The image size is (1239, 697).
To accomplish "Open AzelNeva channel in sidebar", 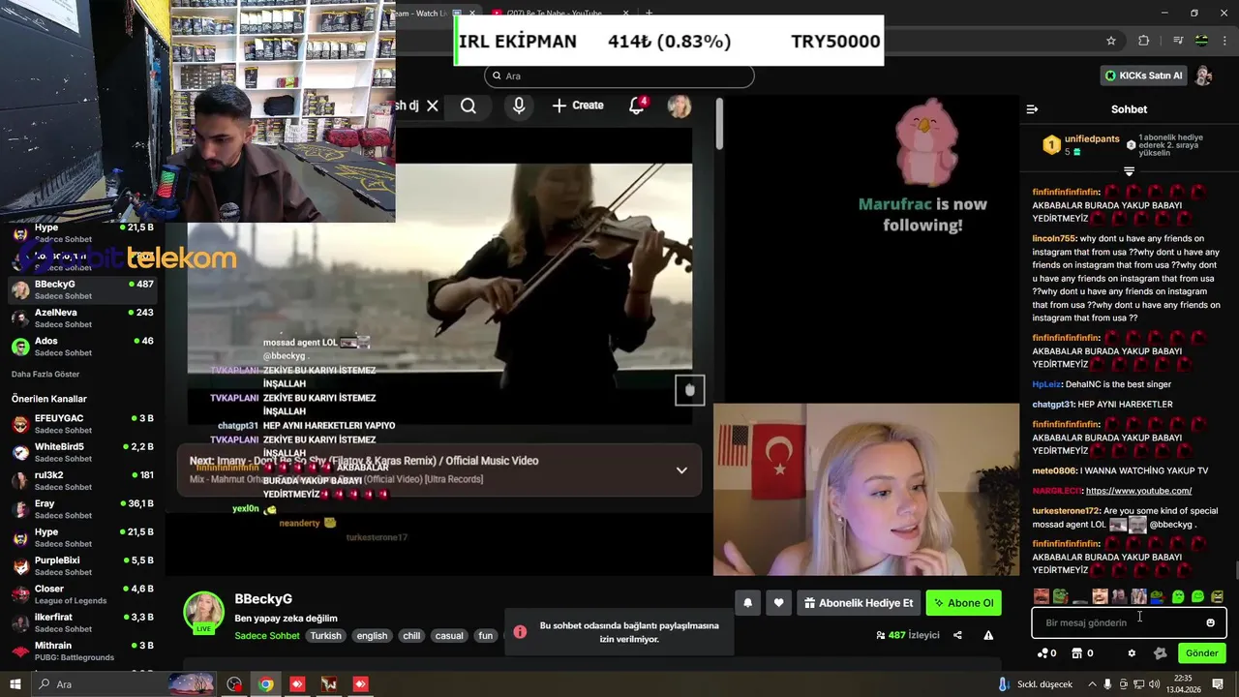I will 82,318.
